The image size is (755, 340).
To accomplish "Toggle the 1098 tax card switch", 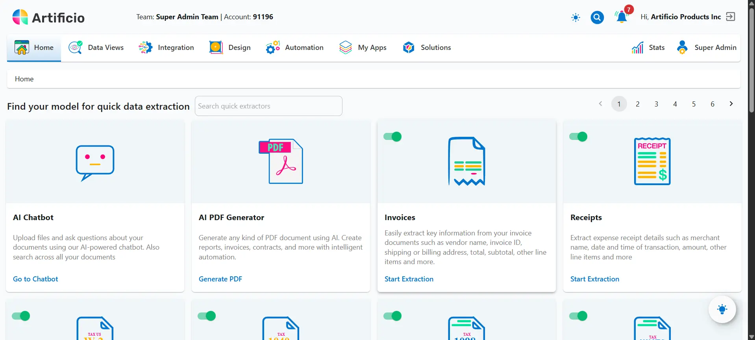I will pos(392,316).
